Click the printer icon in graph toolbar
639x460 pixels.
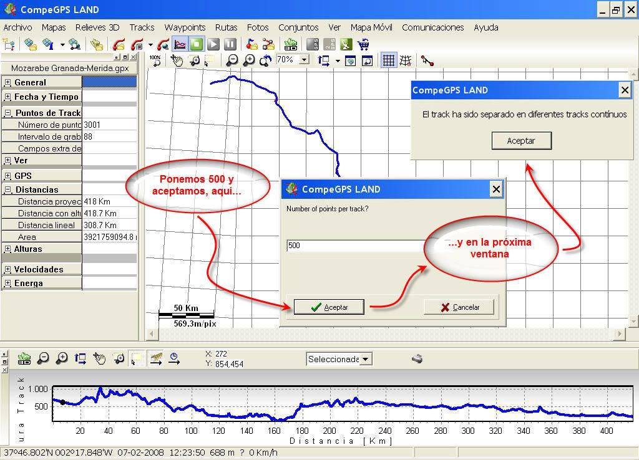(x=417, y=358)
